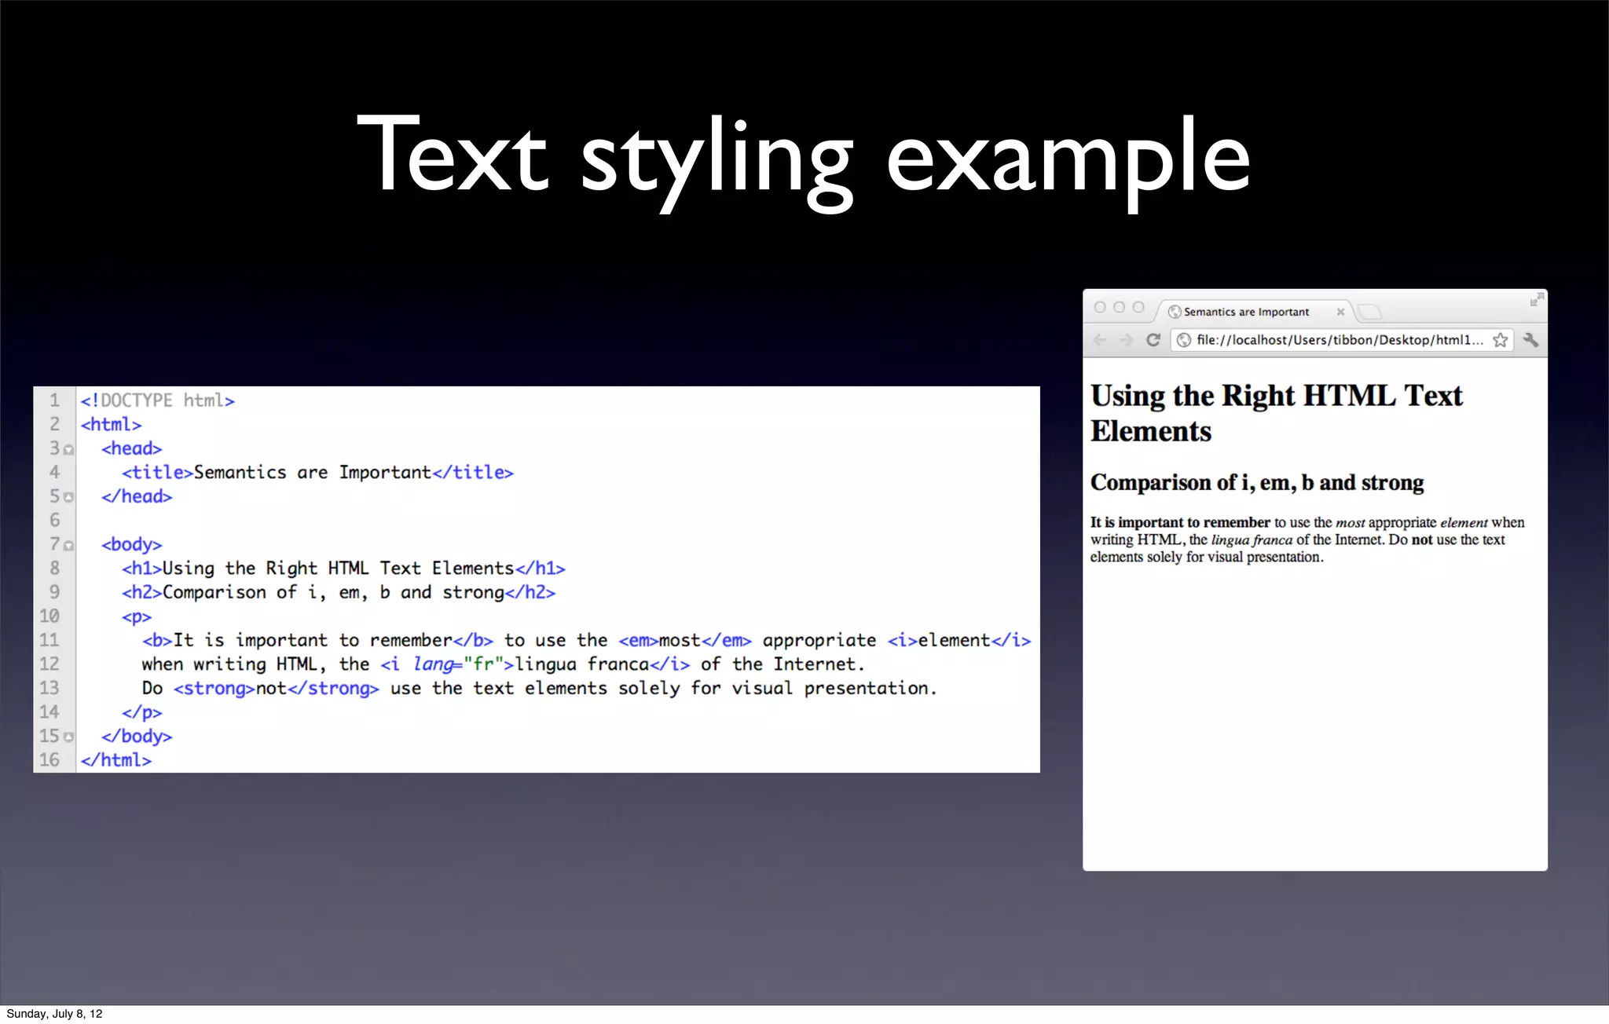
Task: Click the subheading 'Comparison of i, em, b and strong' in browser
Action: pos(1257,482)
